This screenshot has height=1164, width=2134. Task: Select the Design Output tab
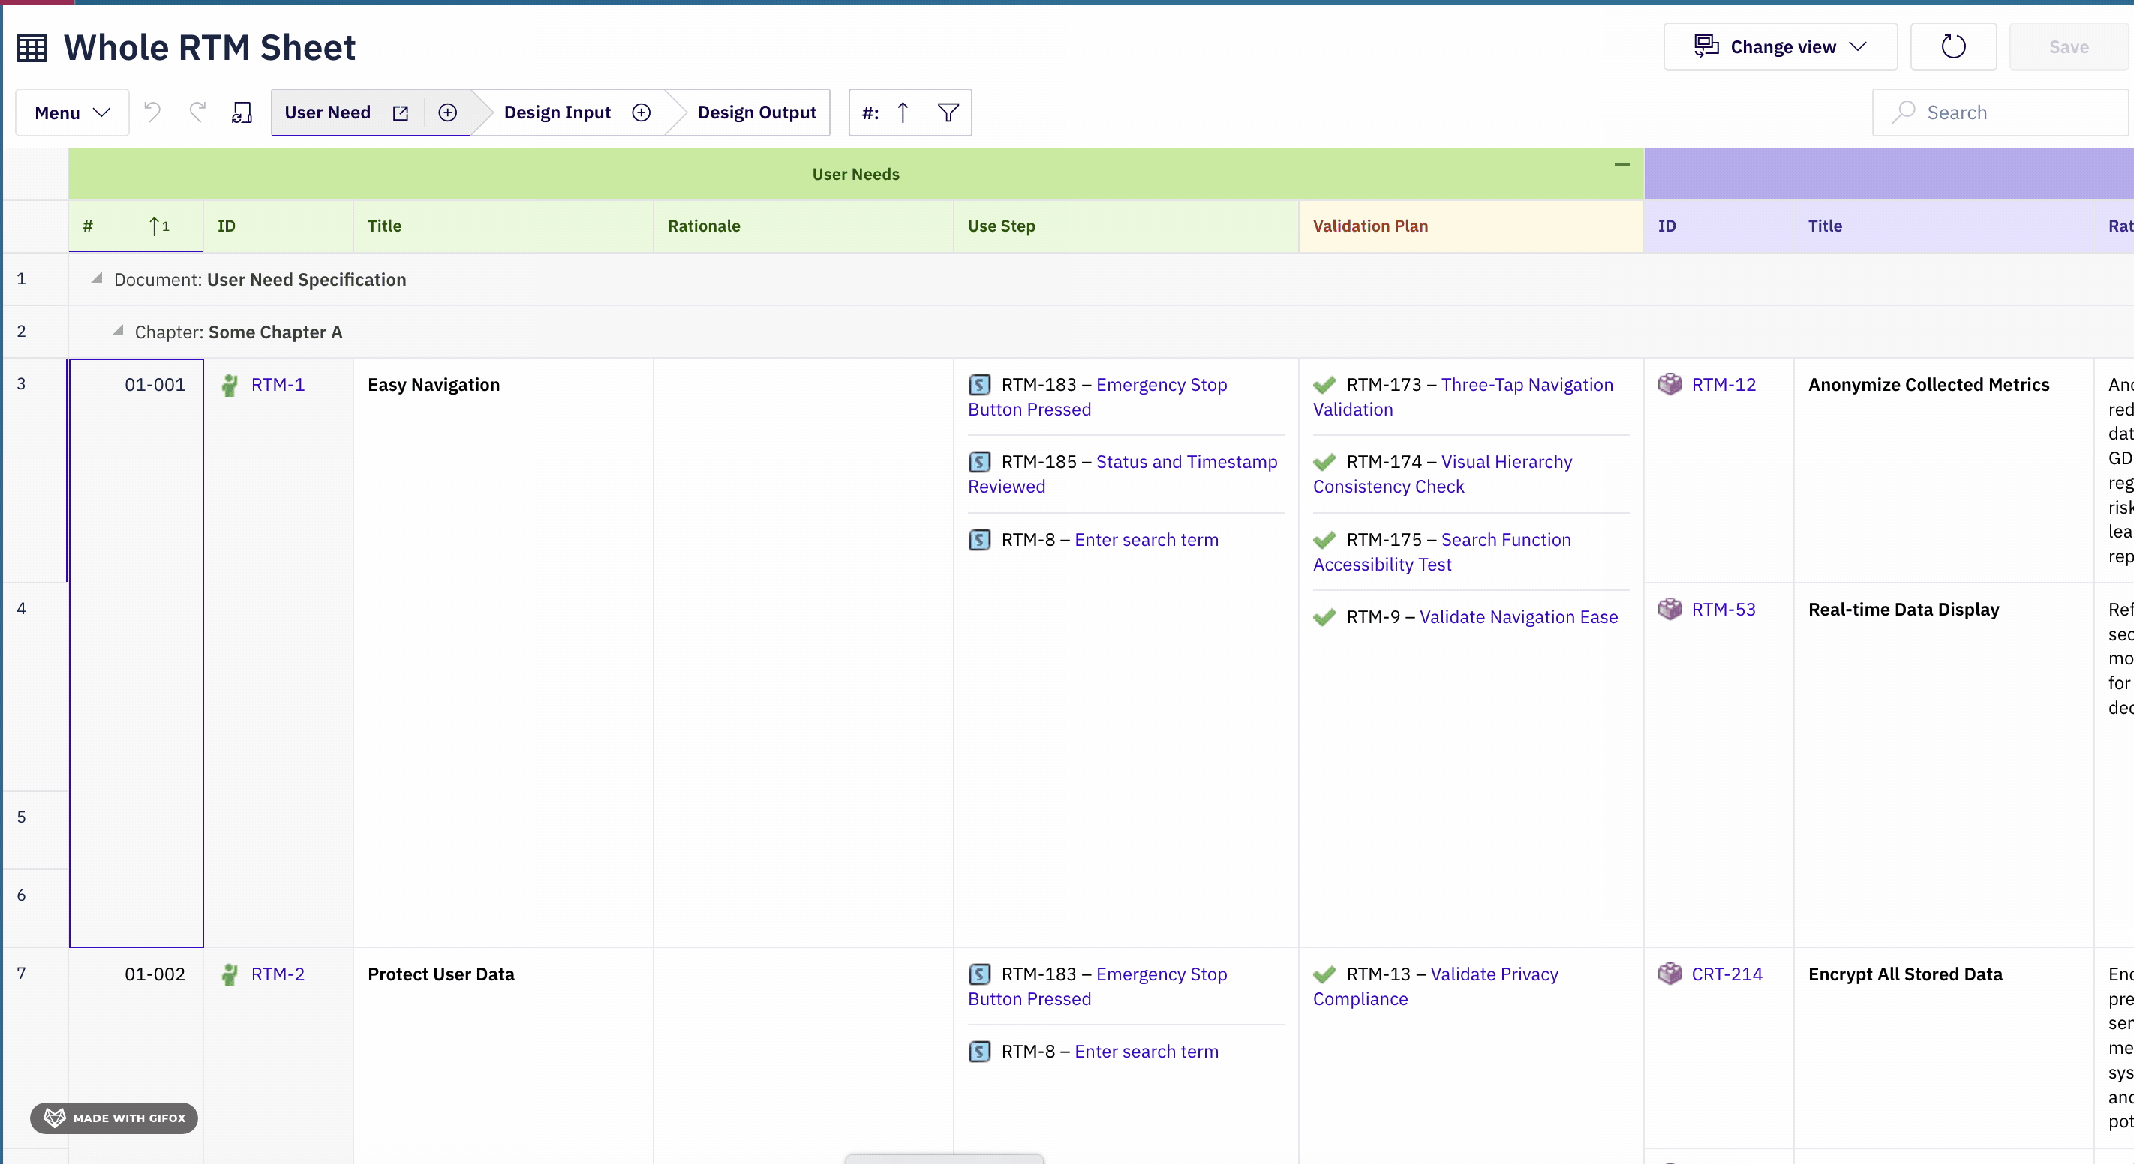[x=756, y=112]
